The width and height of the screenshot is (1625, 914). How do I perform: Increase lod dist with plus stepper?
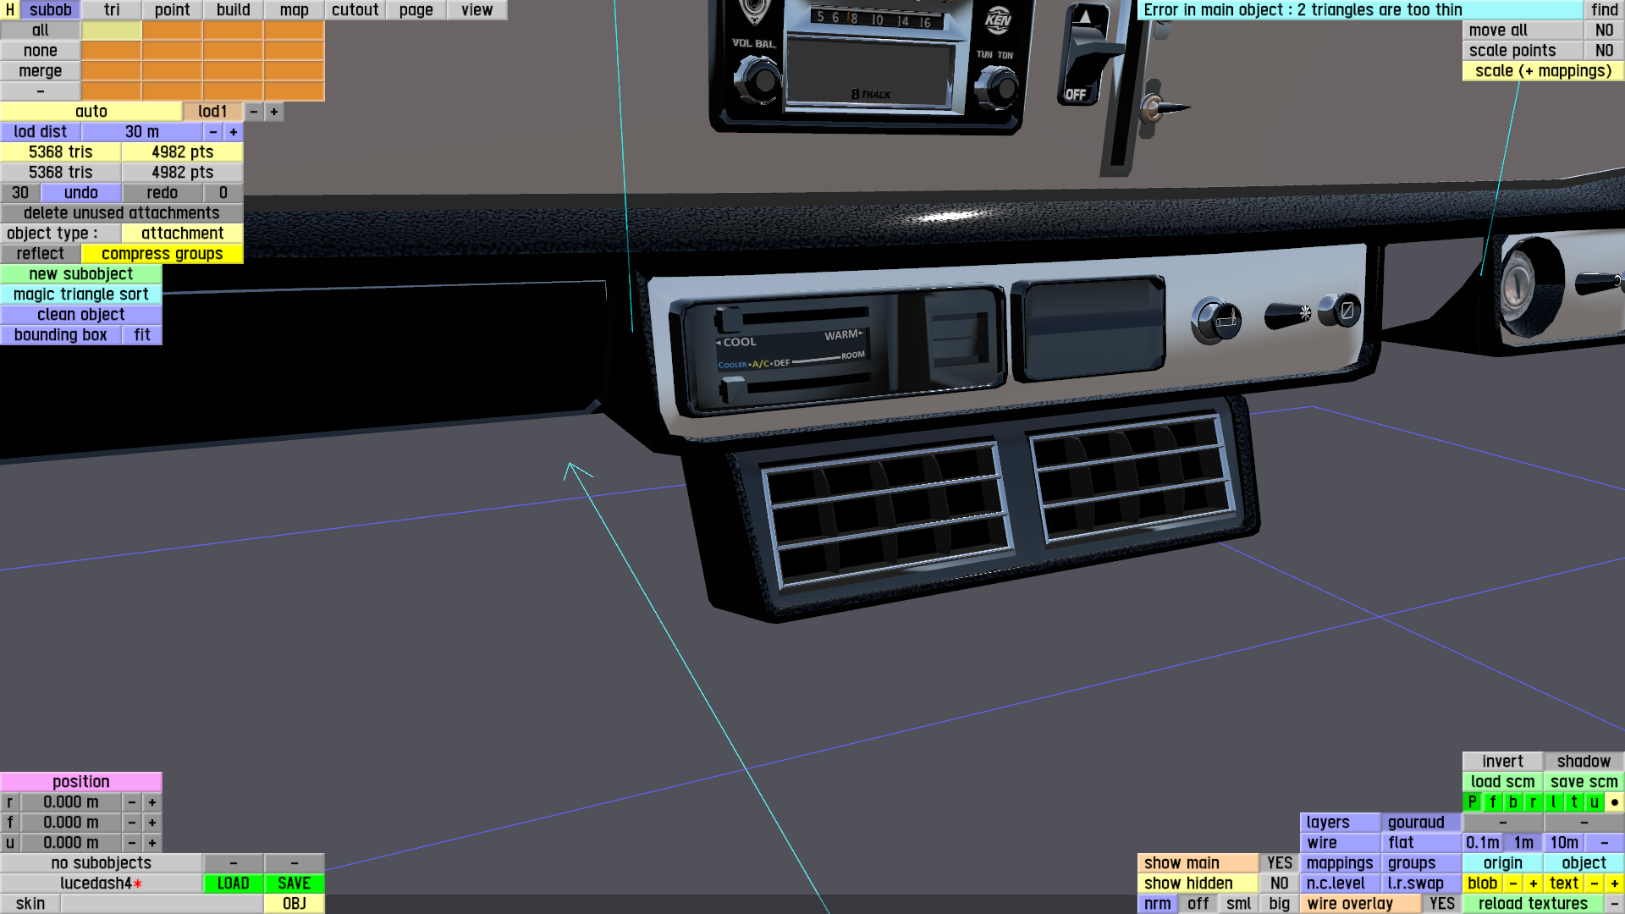233,131
